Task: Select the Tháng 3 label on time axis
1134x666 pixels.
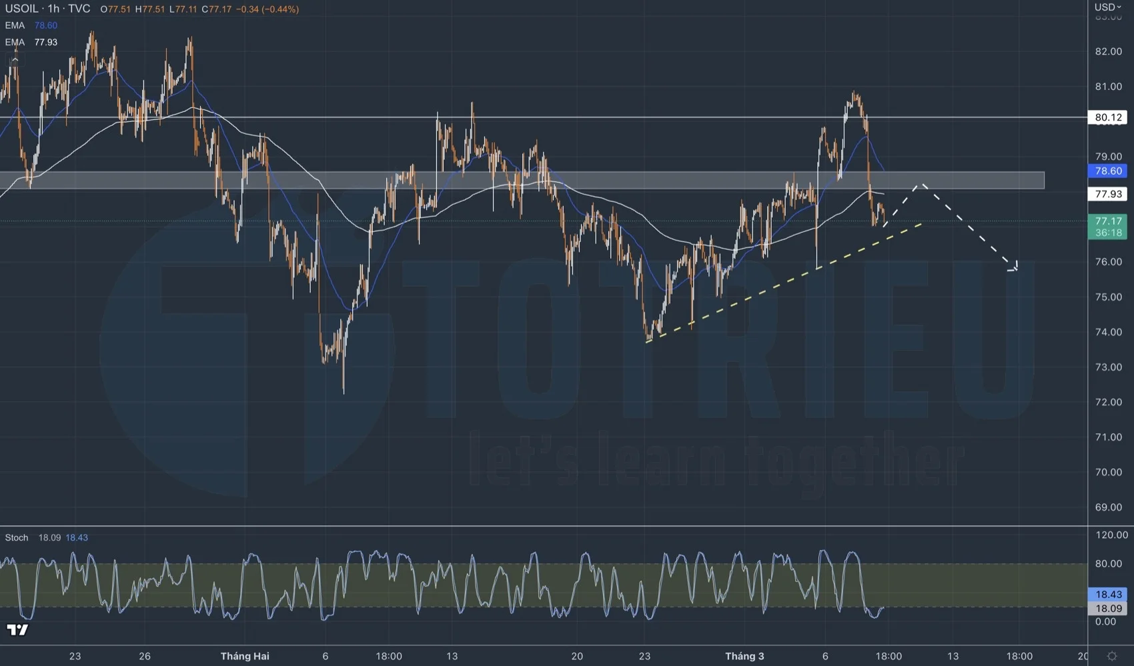Action: (x=745, y=656)
